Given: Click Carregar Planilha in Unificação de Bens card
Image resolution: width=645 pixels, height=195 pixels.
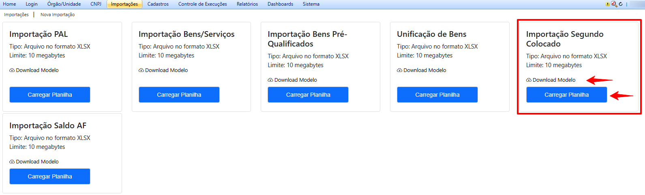Looking at the screenshot, I should [x=437, y=95].
